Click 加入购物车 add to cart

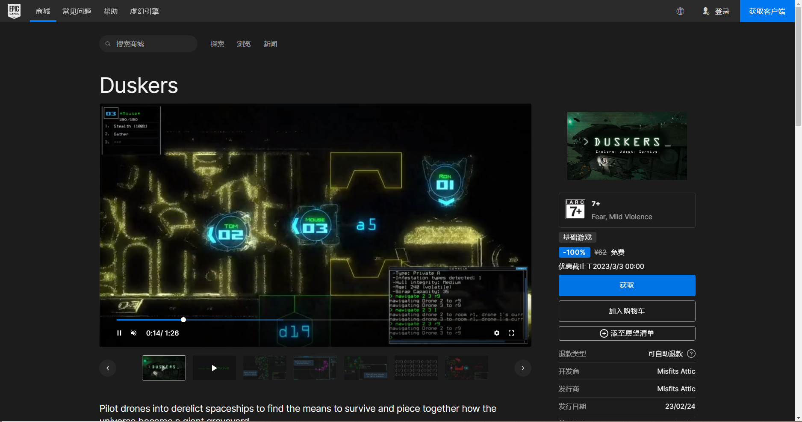pyautogui.click(x=627, y=311)
